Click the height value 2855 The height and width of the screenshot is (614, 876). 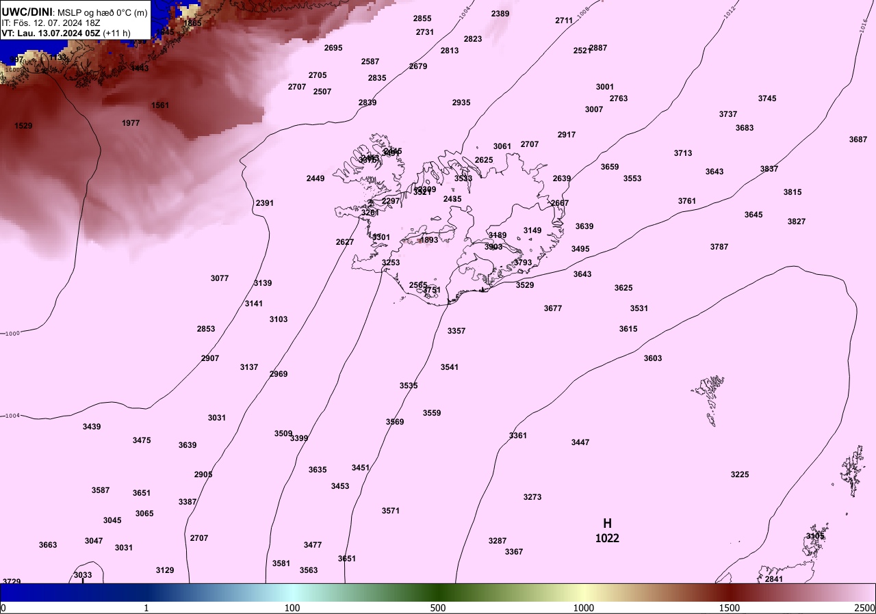click(x=422, y=18)
